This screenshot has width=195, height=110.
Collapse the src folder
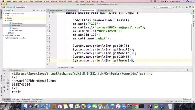coord(6,21)
